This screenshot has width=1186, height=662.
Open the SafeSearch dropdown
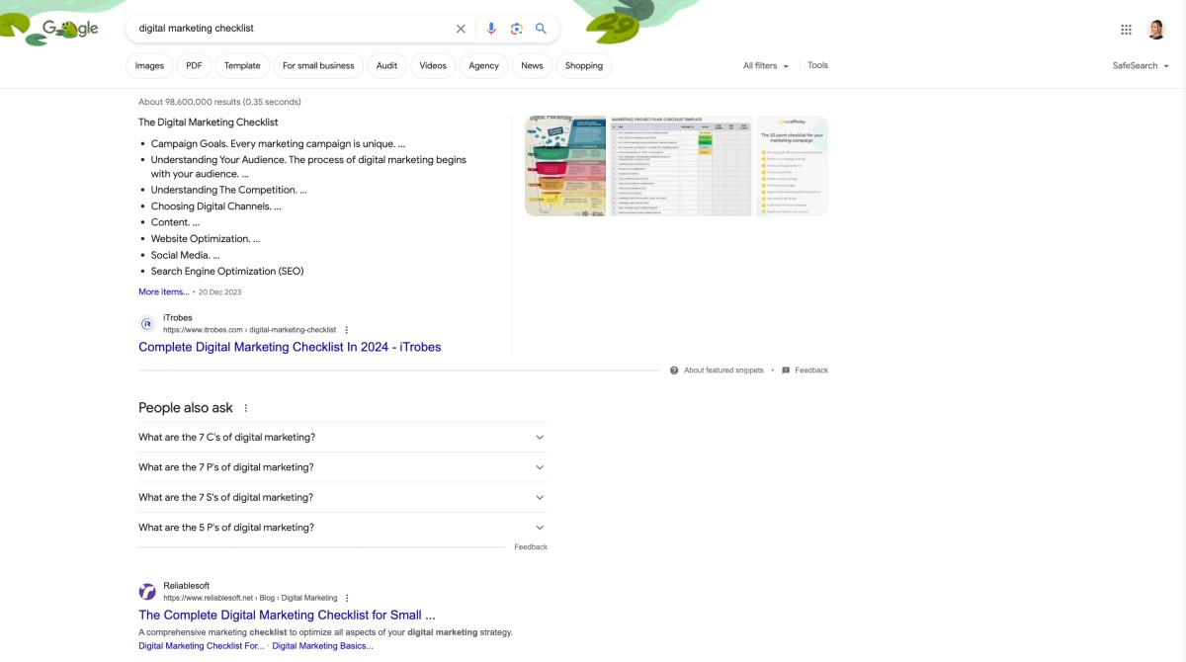click(x=1139, y=64)
